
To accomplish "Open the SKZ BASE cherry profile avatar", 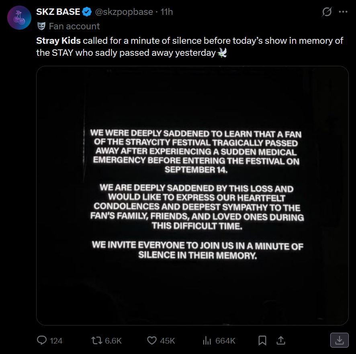I will click(19, 18).
